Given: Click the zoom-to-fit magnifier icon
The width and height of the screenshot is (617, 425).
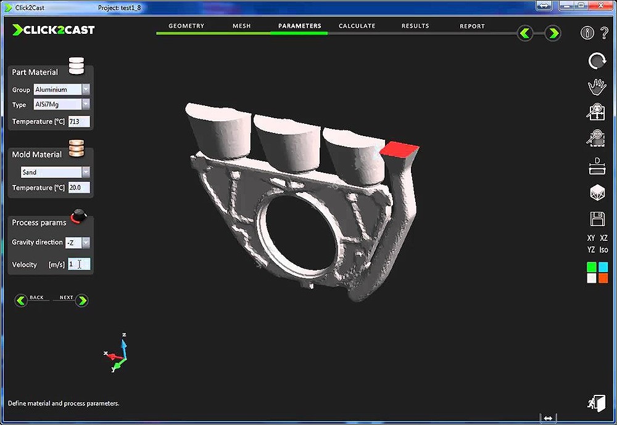Looking at the screenshot, I should pos(597,113).
